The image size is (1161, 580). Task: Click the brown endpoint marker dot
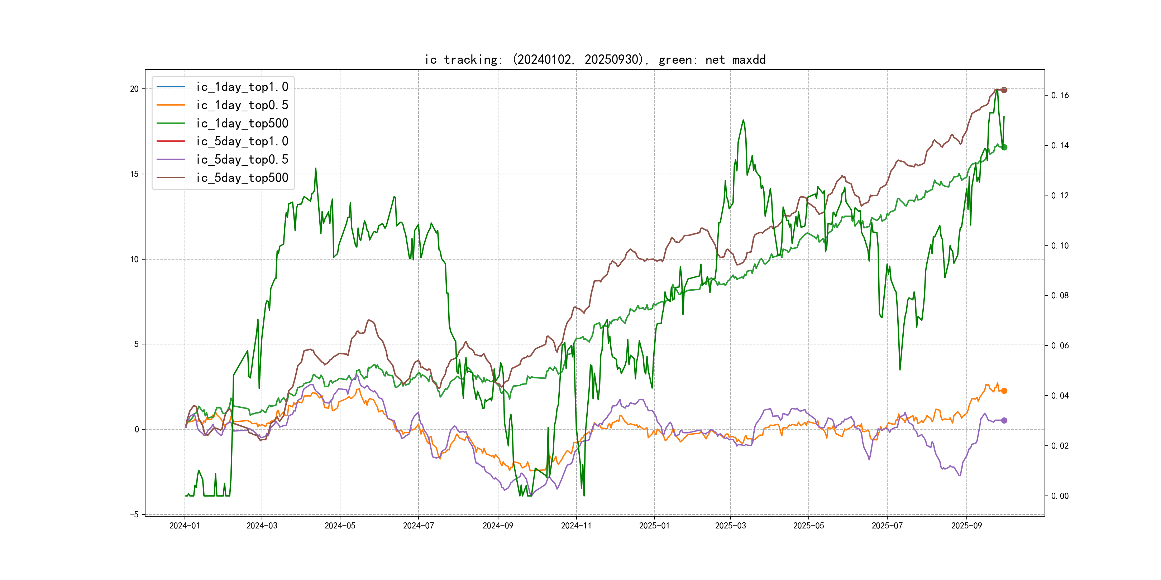[x=1004, y=90]
